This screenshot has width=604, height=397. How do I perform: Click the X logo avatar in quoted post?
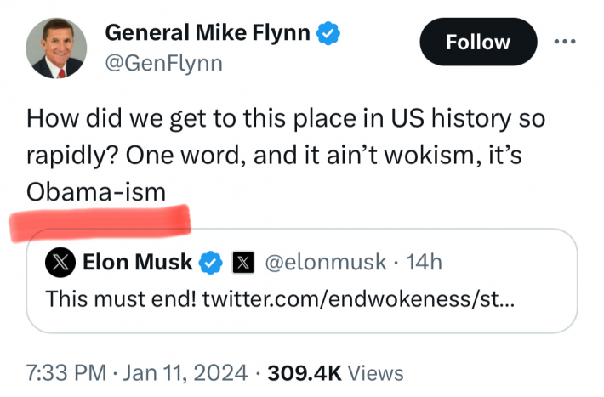60,264
